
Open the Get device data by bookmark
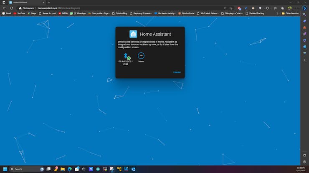pos(165,13)
